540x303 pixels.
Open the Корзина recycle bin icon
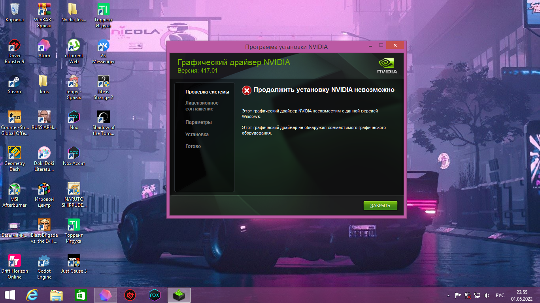point(15,13)
